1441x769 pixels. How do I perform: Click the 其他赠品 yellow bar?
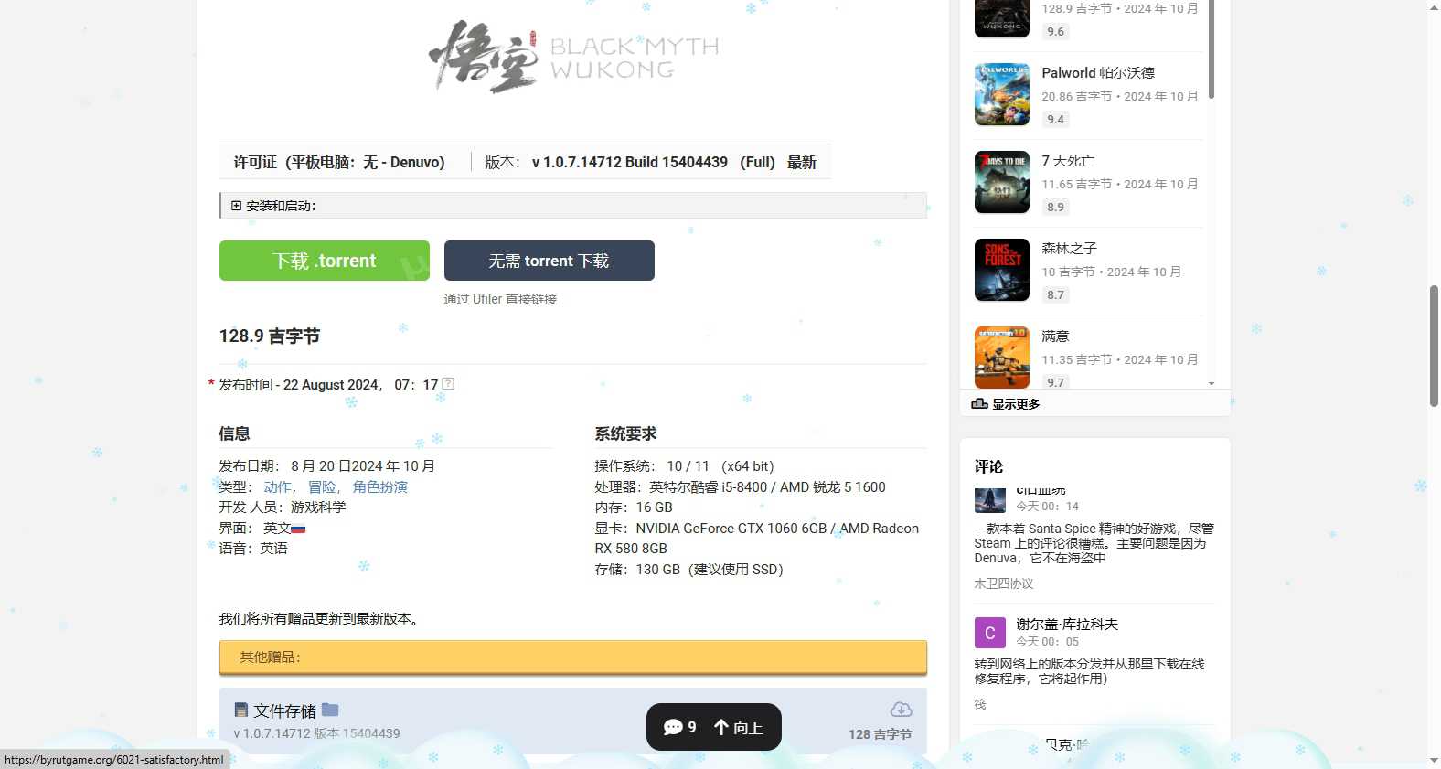573,657
